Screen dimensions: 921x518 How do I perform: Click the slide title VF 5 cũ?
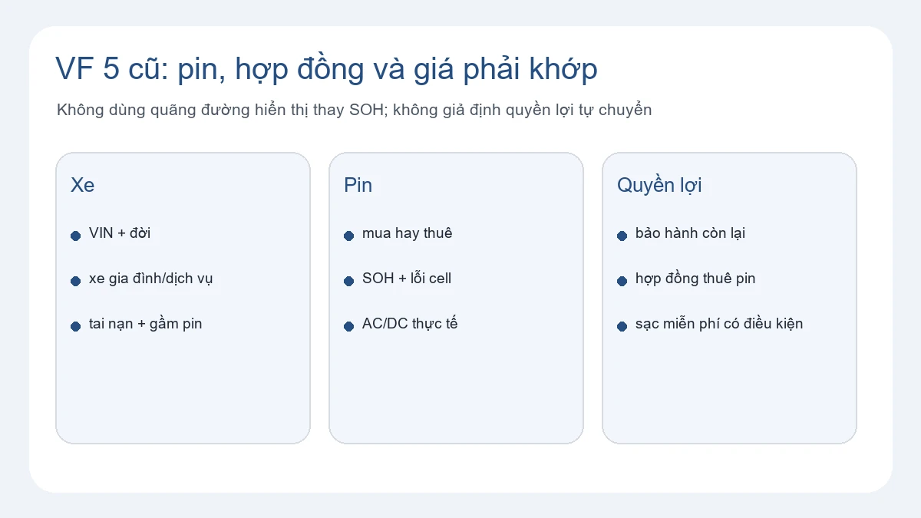pyautogui.click(x=326, y=69)
